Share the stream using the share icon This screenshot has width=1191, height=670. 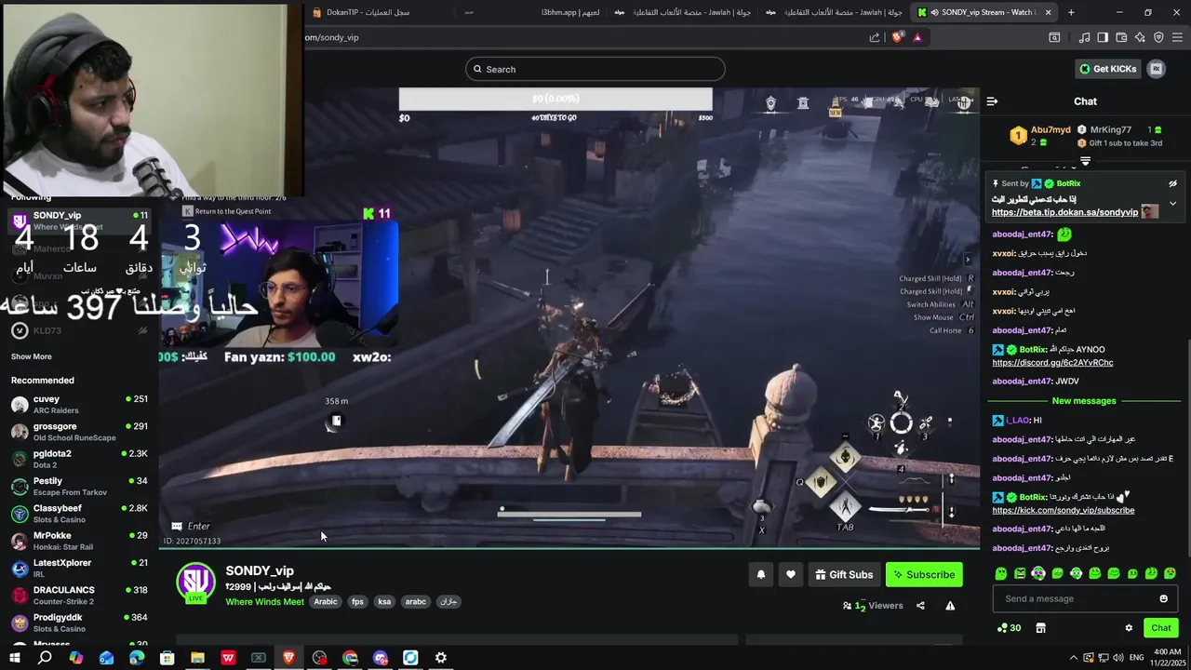coord(920,606)
